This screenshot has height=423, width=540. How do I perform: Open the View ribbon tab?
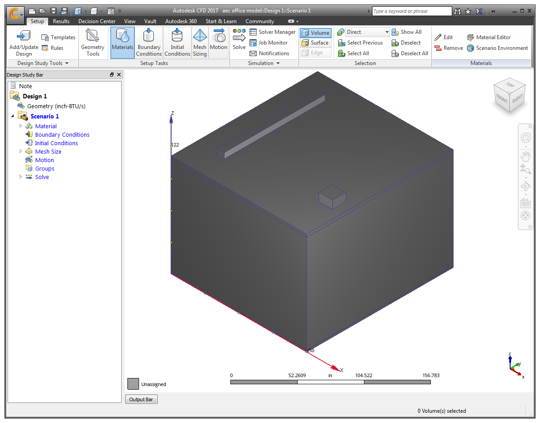pyautogui.click(x=130, y=21)
